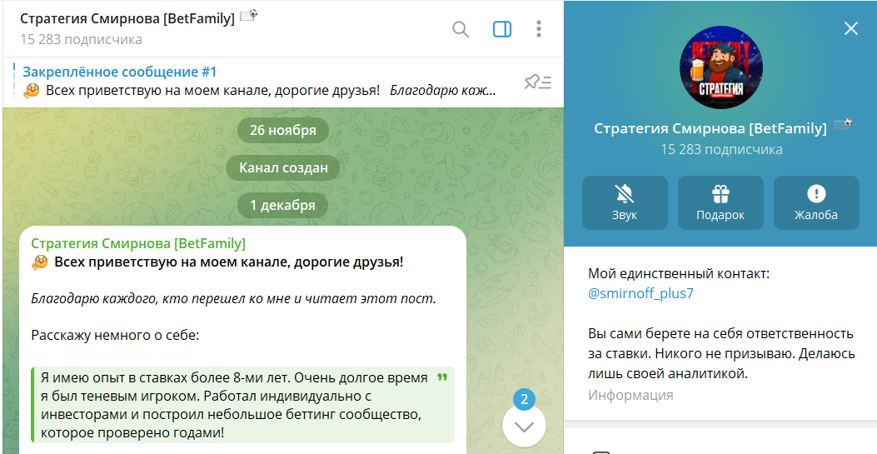
Task: Open the channel avatar picture
Action: tap(720, 67)
